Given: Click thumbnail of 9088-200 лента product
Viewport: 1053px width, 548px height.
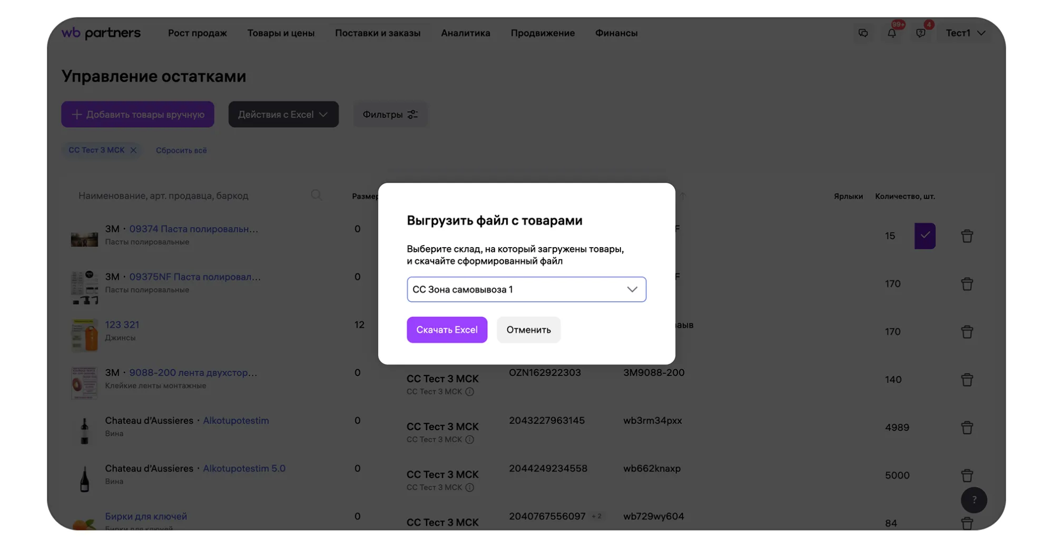Looking at the screenshot, I should point(84,383).
